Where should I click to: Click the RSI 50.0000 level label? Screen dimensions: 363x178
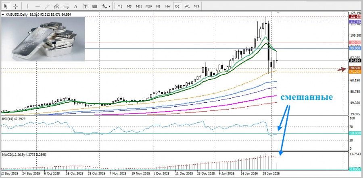click(356, 133)
